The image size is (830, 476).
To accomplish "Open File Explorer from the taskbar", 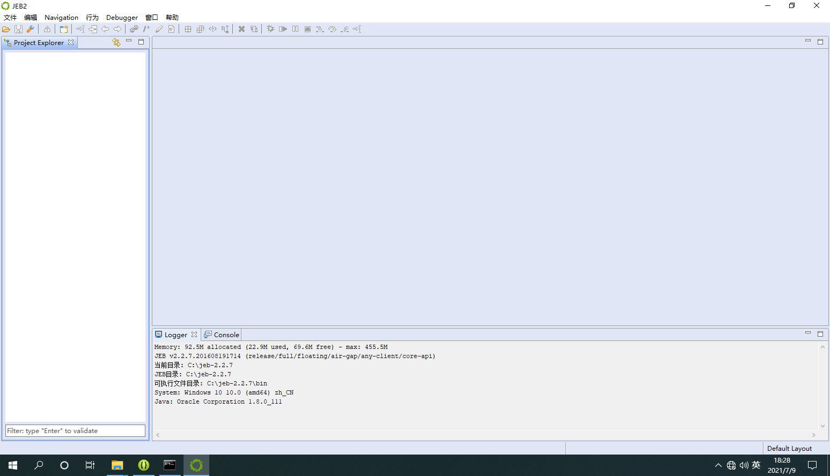I will pos(117,465).
